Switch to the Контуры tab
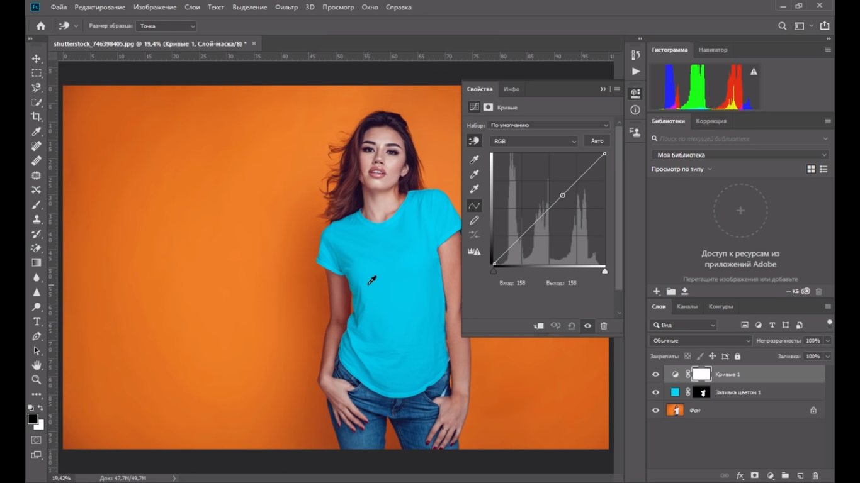The image size is (860, 483). click(x=721, y=307)
